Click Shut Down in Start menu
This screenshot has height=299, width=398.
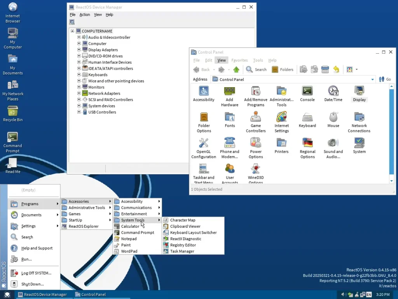(34, 284)
